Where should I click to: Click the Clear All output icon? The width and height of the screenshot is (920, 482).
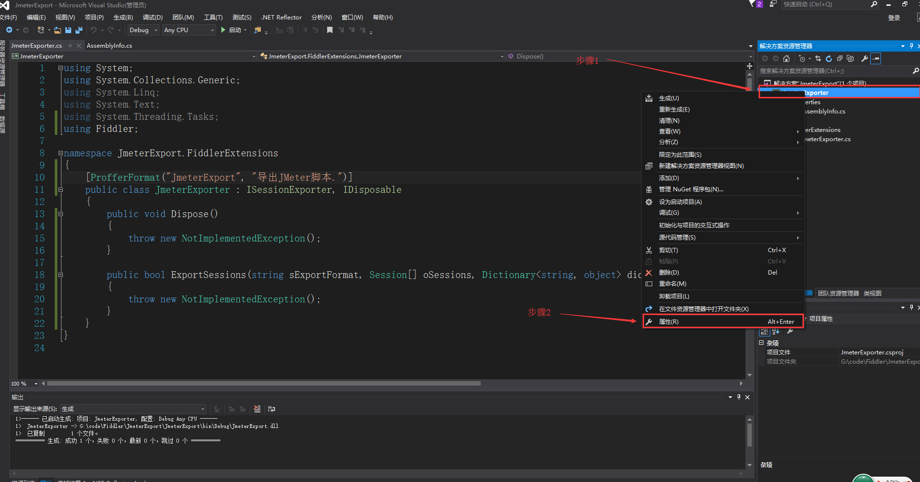click(x=257, y=409)
